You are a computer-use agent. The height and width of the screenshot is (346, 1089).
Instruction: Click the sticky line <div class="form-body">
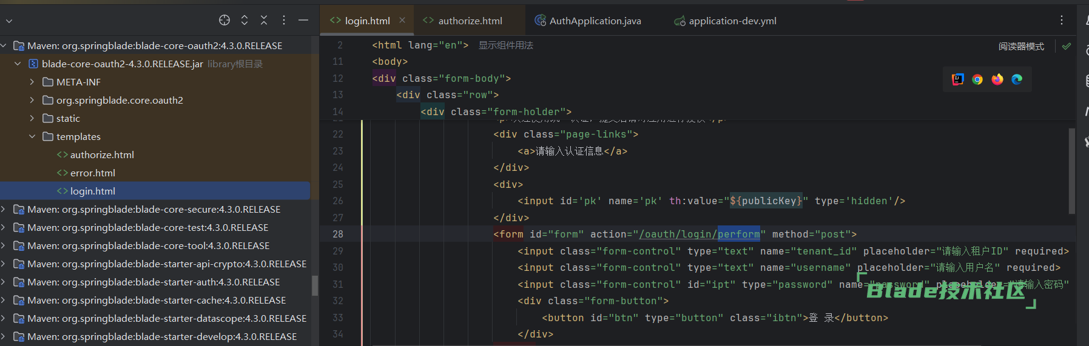[442, 78]
